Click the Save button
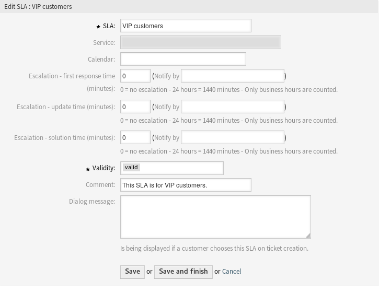Image resolution: width=379 pixels, height=293 pixels. (132, 272)
